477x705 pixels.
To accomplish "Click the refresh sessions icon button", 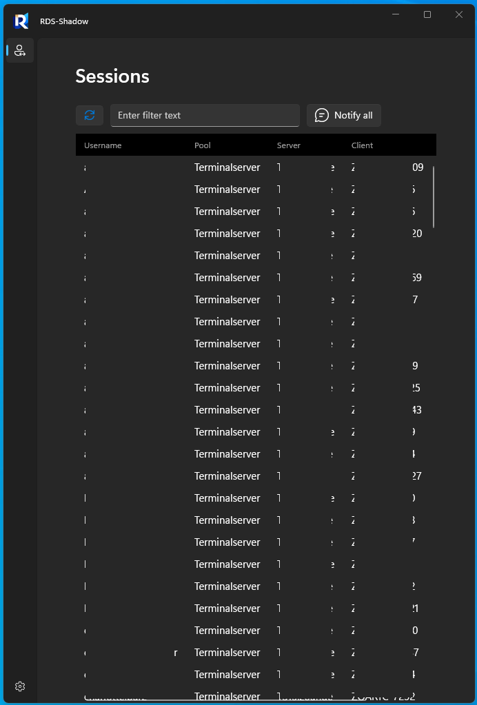I will click(90, 115).
